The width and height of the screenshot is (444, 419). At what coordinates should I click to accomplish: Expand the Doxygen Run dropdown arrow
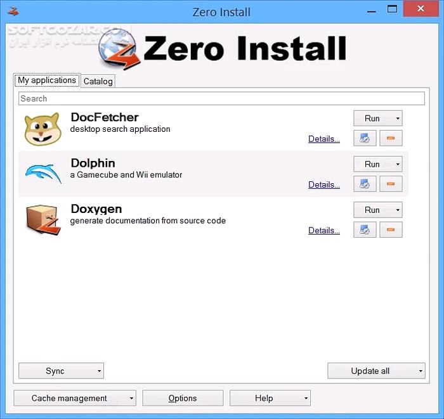point(398,210)
